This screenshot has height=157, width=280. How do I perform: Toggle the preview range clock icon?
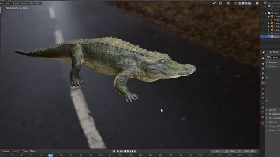[226, 151]
